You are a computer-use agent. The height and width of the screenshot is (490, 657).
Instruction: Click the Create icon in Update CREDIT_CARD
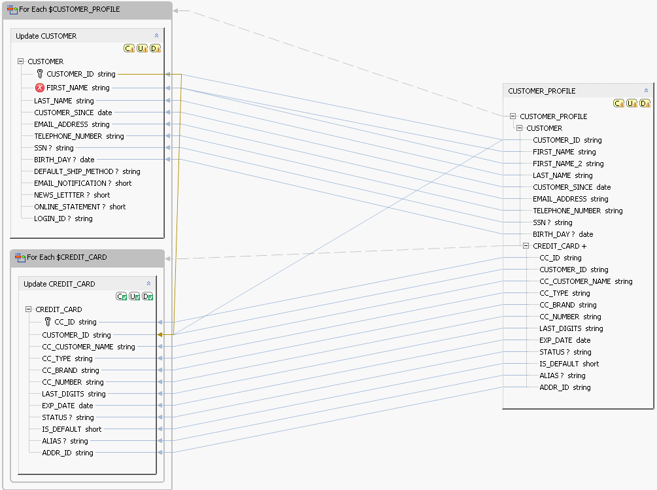(x=121, y=296)
